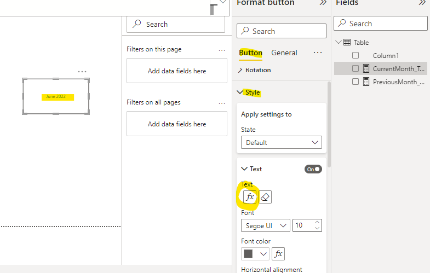This screenshot has height=273, width=430.
Task: Click the Horizontal alignment label
Action: point(272,269)
